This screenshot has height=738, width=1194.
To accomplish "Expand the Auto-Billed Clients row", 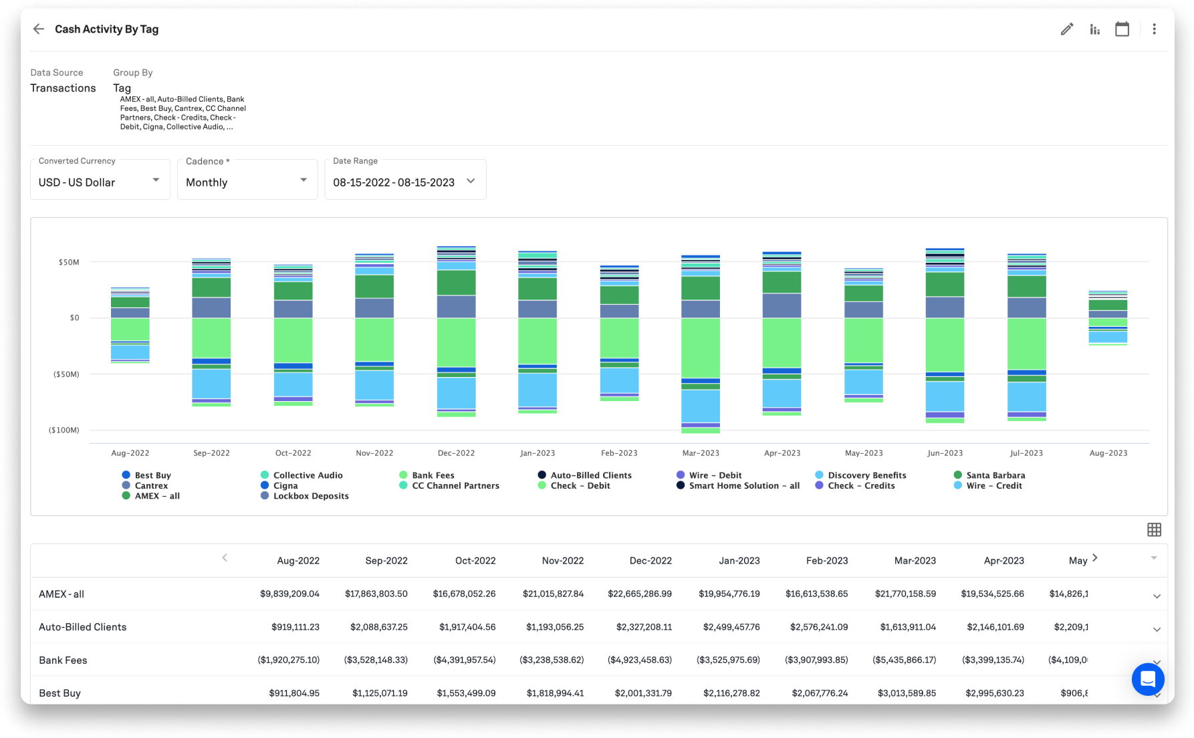I will coord(1157,629).
